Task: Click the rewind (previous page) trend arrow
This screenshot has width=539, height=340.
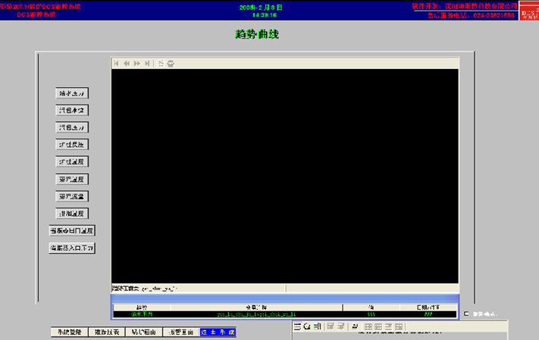Action: pos(127,64)
